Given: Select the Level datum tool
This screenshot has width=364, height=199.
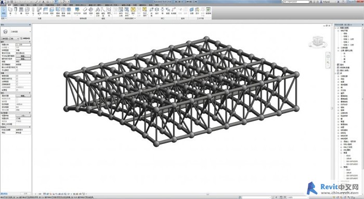Looking at the screenshot, I should (180, 11).
